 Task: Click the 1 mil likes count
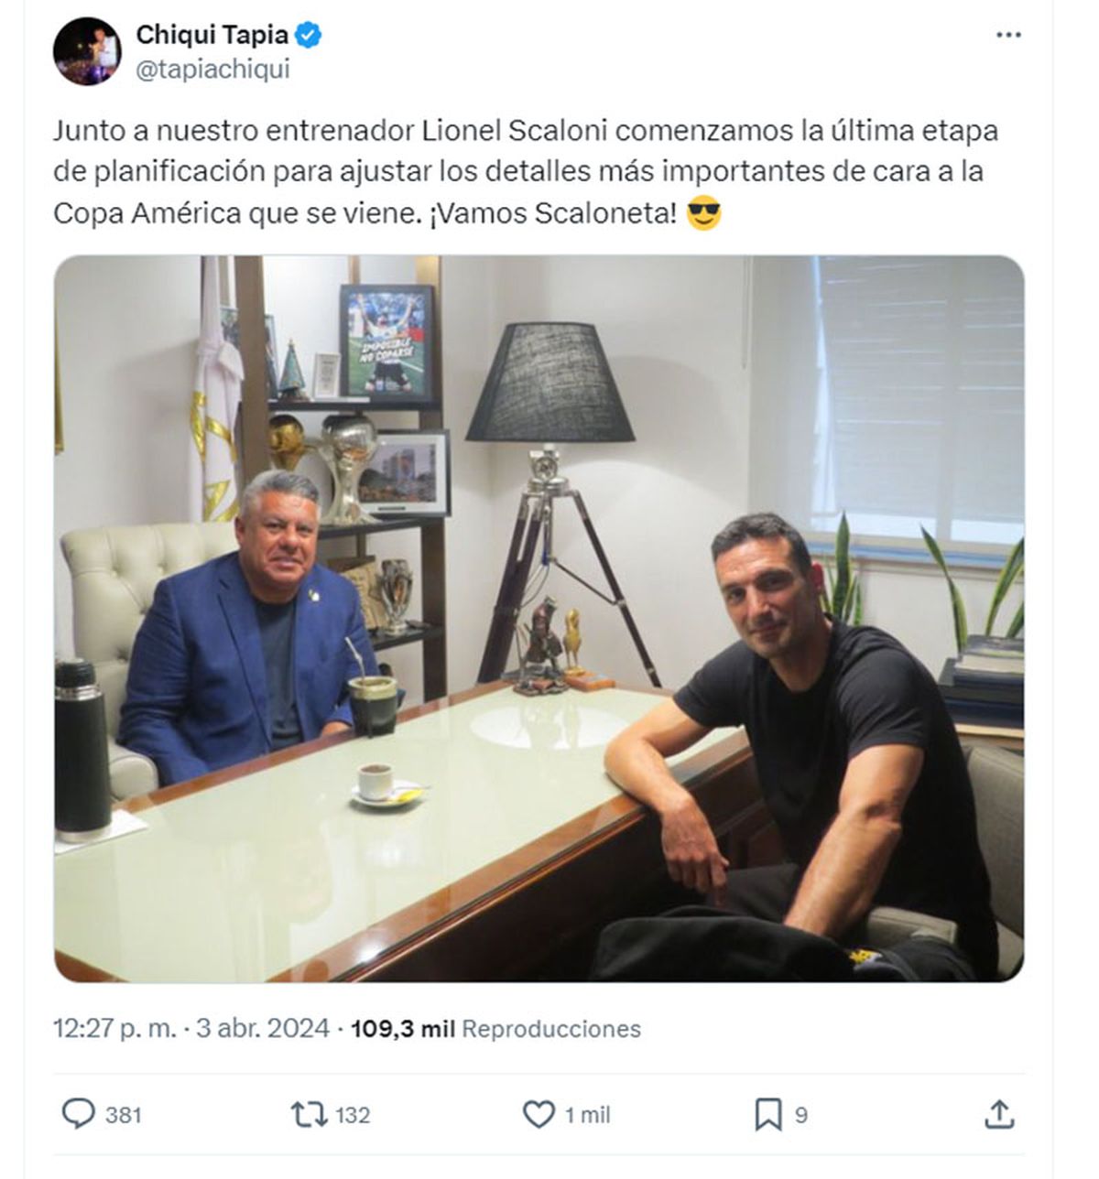tap(587, 1115)
